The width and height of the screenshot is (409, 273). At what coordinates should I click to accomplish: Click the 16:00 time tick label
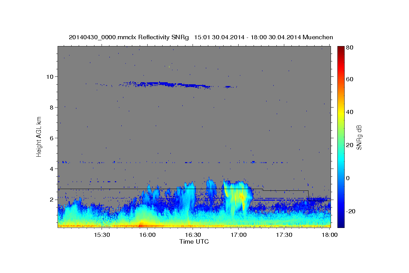click(x=147, y=235)
